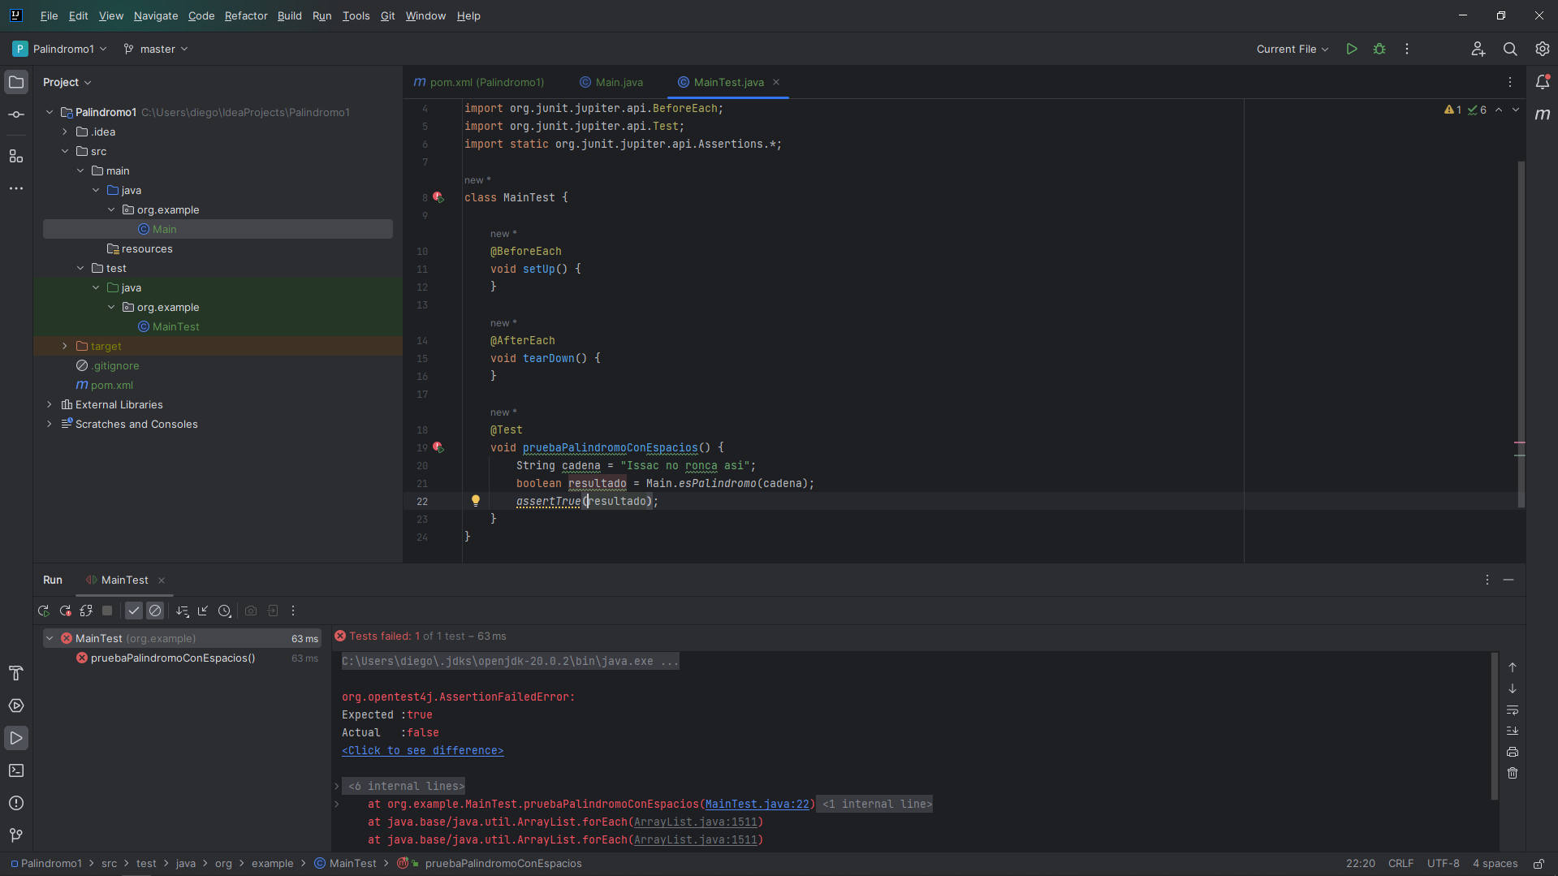Toggle showing passed tests

133,611
